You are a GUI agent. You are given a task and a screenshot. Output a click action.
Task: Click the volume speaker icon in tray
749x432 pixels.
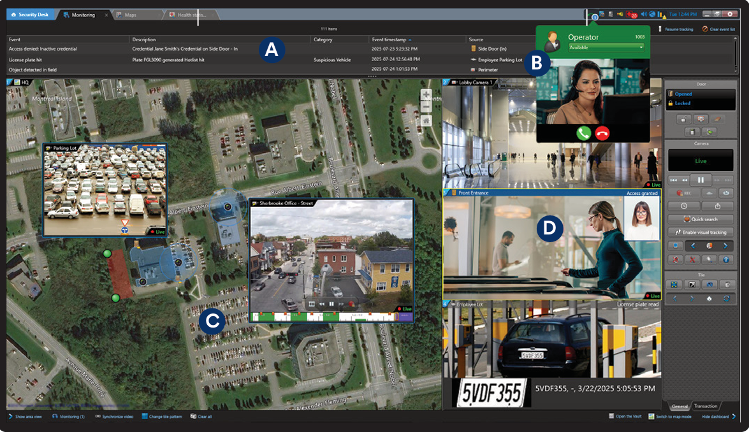(644, 14)
